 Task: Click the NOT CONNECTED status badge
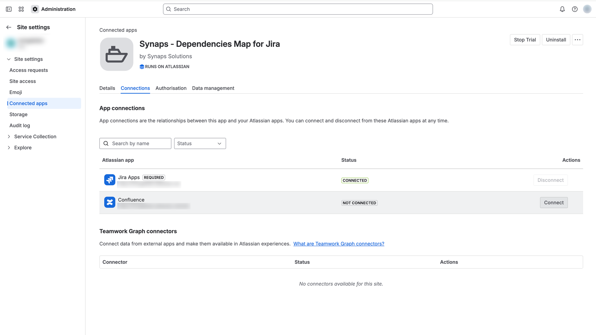(359, 203)
